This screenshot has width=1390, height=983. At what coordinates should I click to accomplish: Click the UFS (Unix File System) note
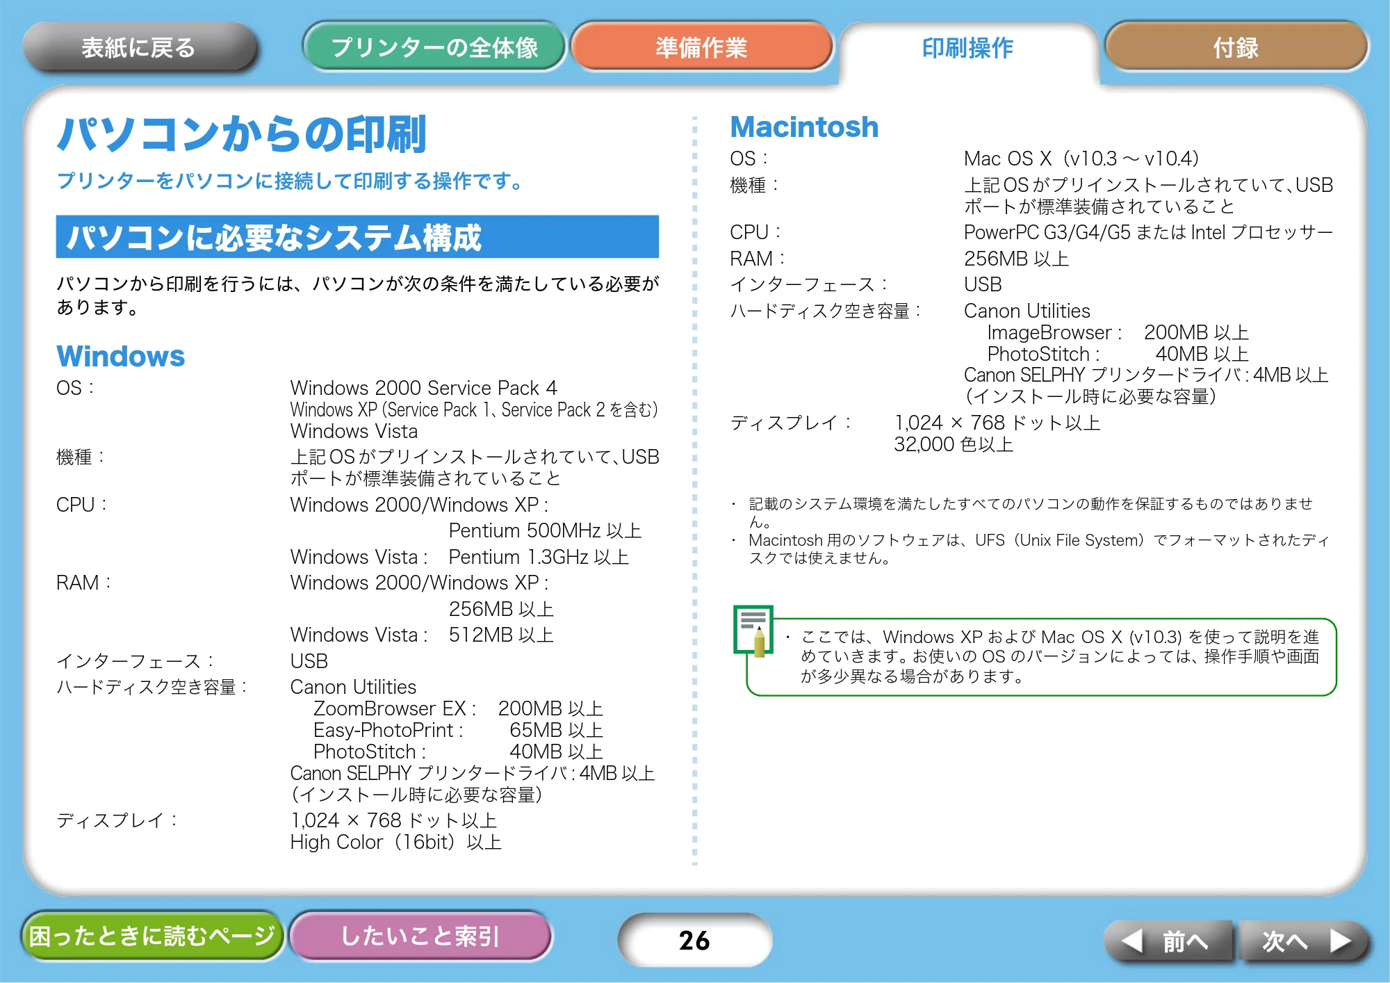1031,549
